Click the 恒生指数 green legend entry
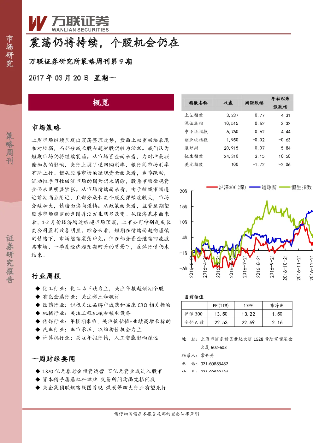313x443 pixels. pyautogui.click(x=295, y=187)
